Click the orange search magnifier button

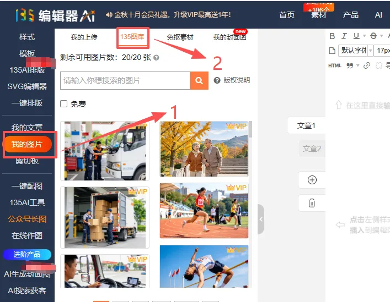(199, 80)
